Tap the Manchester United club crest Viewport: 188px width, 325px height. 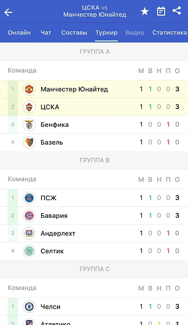(x=29, y=89)
